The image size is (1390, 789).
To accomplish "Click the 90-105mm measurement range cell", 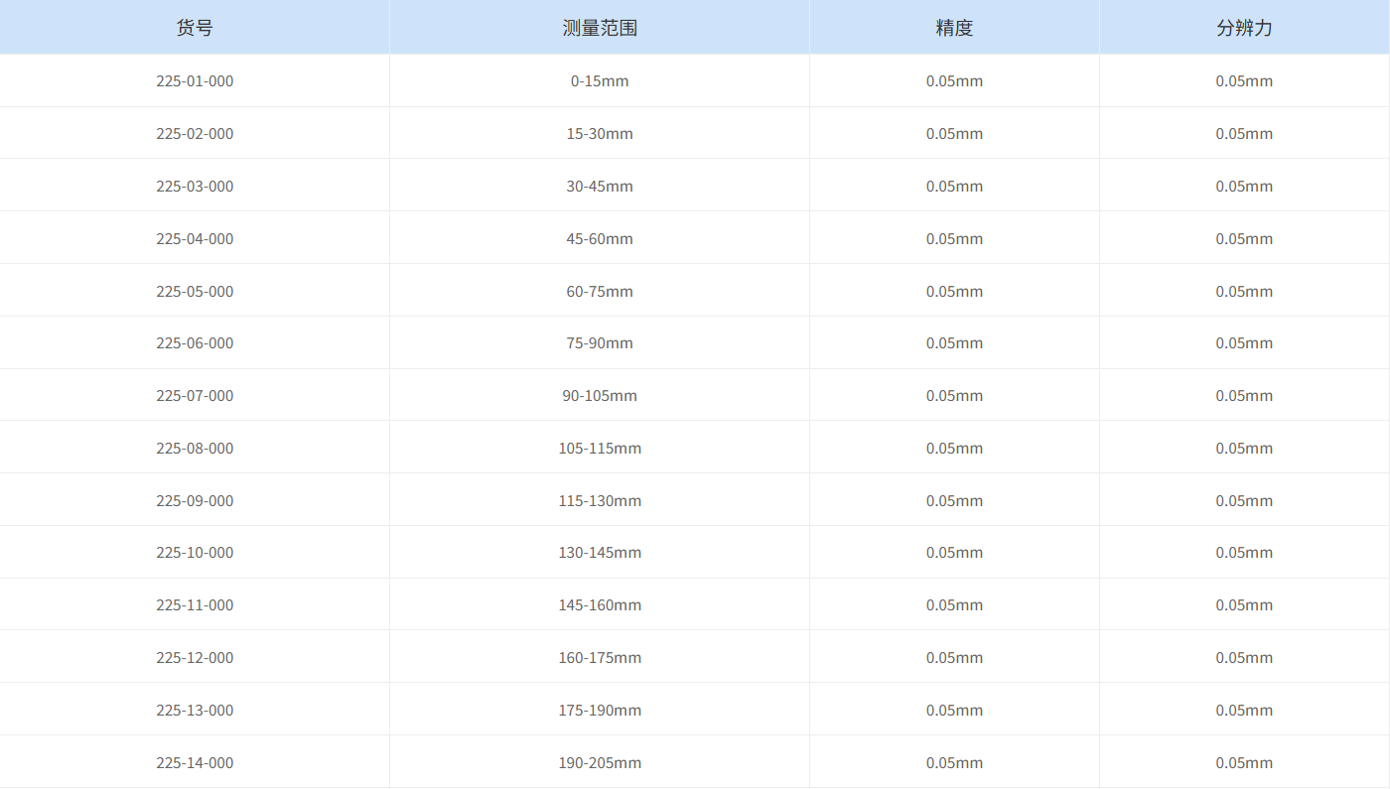I will click(x=600, y=395).
